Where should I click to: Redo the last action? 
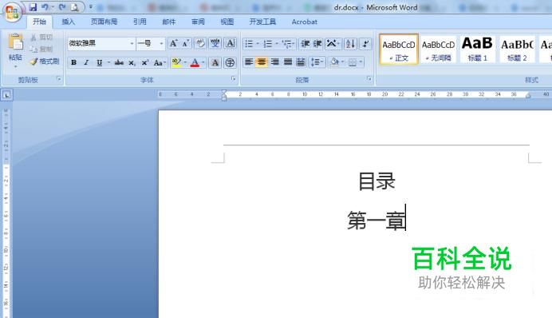pos(62,7)
